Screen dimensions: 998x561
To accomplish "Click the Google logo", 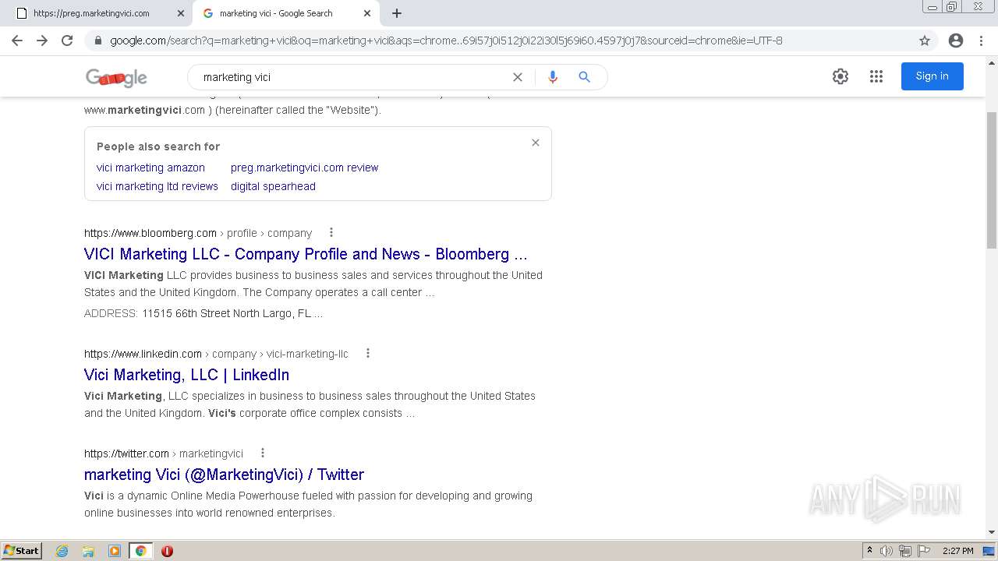I will point(116,77).
